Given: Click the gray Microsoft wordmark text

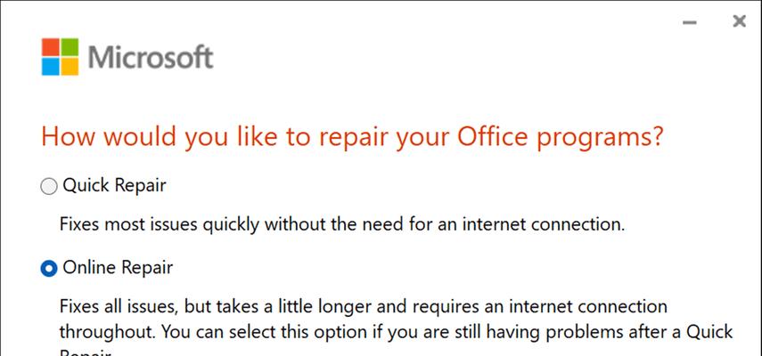Looking at the screenshot, I should coord(151,57).
